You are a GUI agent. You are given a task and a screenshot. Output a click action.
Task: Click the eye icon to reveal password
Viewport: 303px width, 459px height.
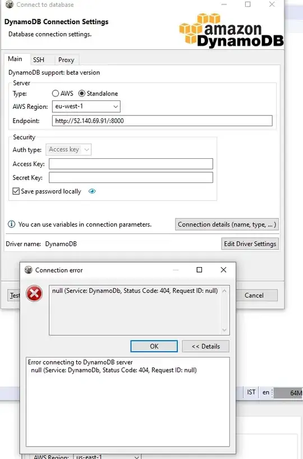point(92,191)
